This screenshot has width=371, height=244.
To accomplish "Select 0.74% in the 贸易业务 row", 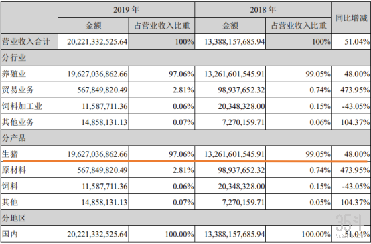I will 320,90.
